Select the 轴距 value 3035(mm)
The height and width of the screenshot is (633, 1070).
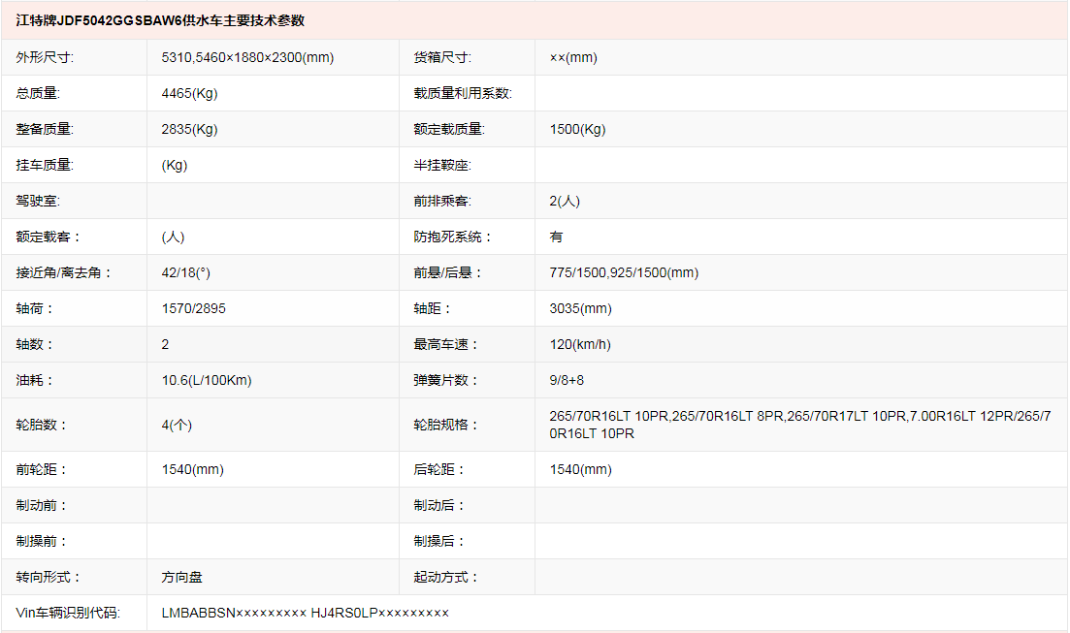tap(580, 308)
